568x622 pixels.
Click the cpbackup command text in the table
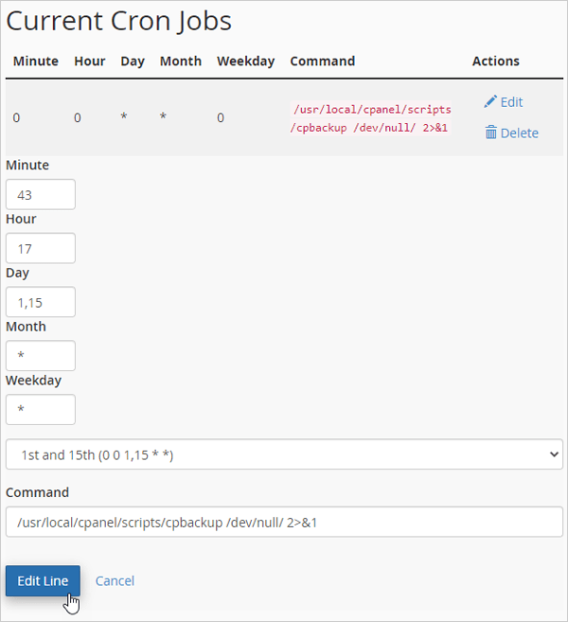coord(370,118)
